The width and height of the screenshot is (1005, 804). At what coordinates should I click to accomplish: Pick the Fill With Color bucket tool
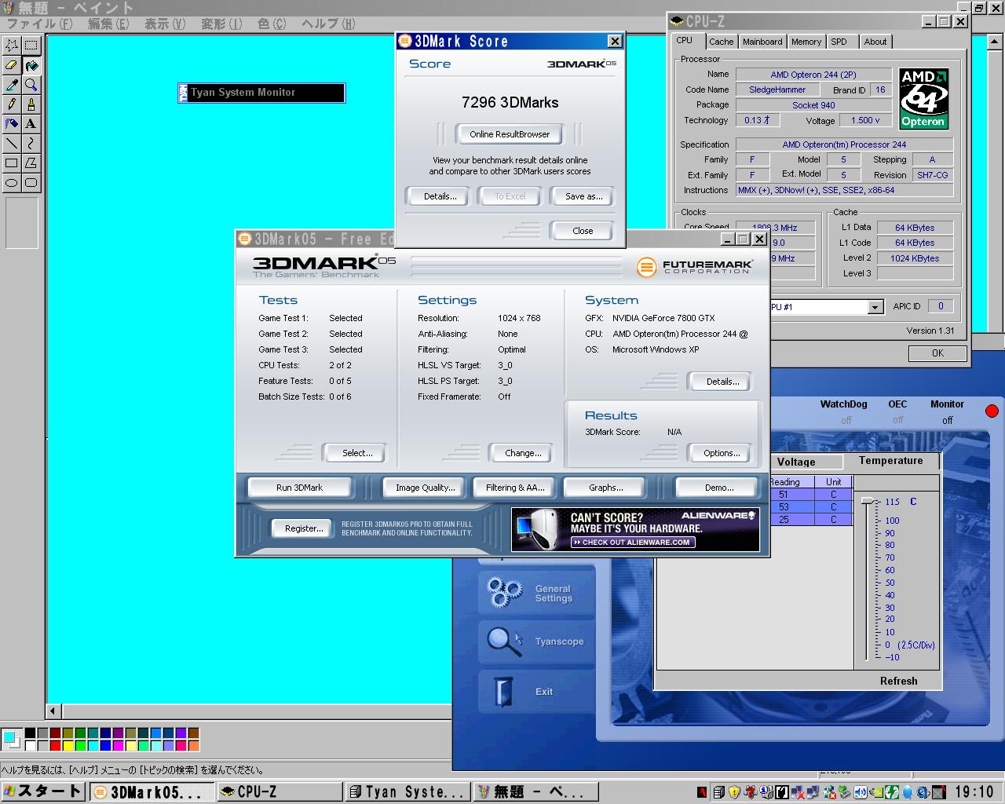pyautogui.click(x=31, y=65)
